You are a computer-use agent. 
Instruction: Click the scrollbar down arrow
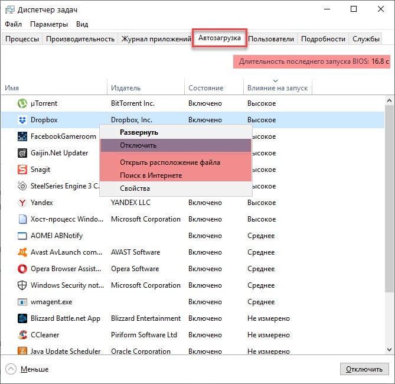pos(389,350)
